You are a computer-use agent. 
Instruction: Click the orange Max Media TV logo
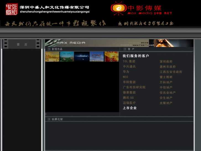coord(119,8)
